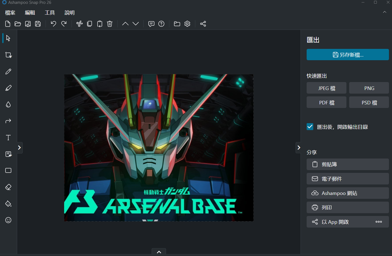Viewport: 392px width, 256px height.
Task: Undo the last action
Action: (x=53, y=24)
